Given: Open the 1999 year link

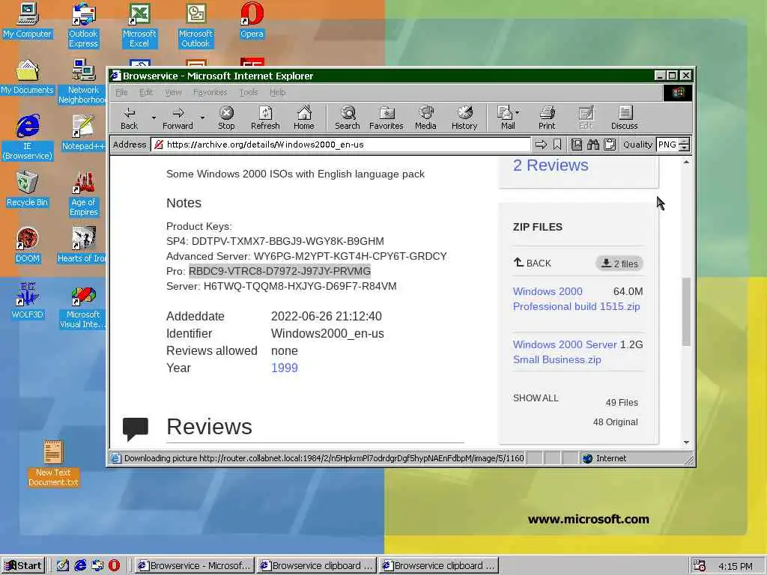Looking at the screenshot, I should pos(284,368).
